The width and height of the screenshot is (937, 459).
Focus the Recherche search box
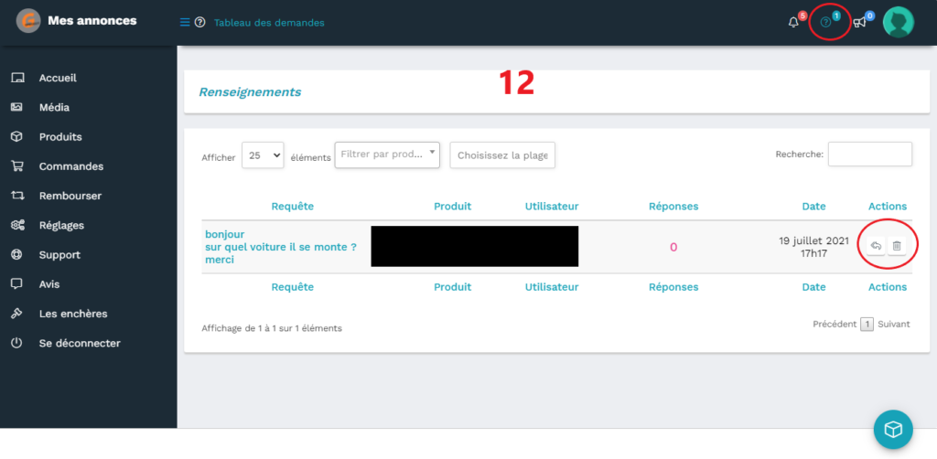coord(870,154)
